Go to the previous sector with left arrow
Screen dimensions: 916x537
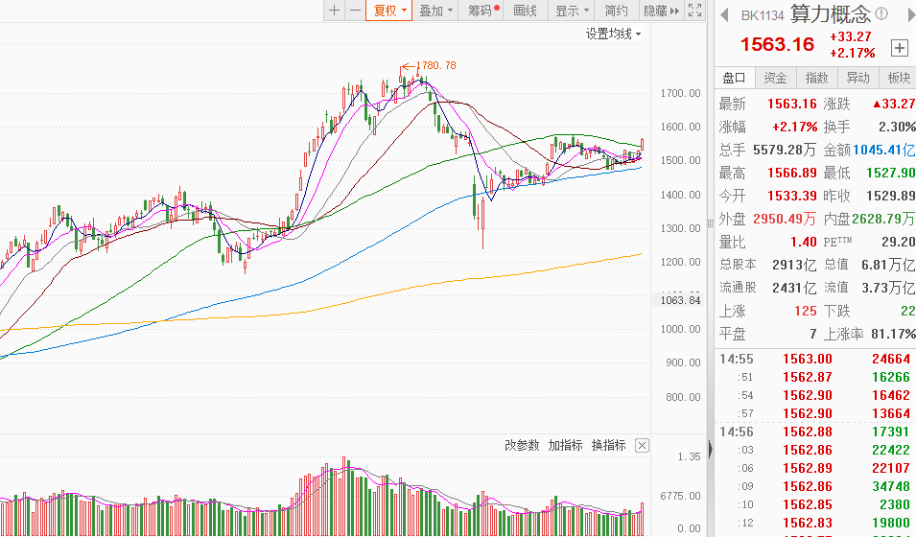(x=724, y=14)
